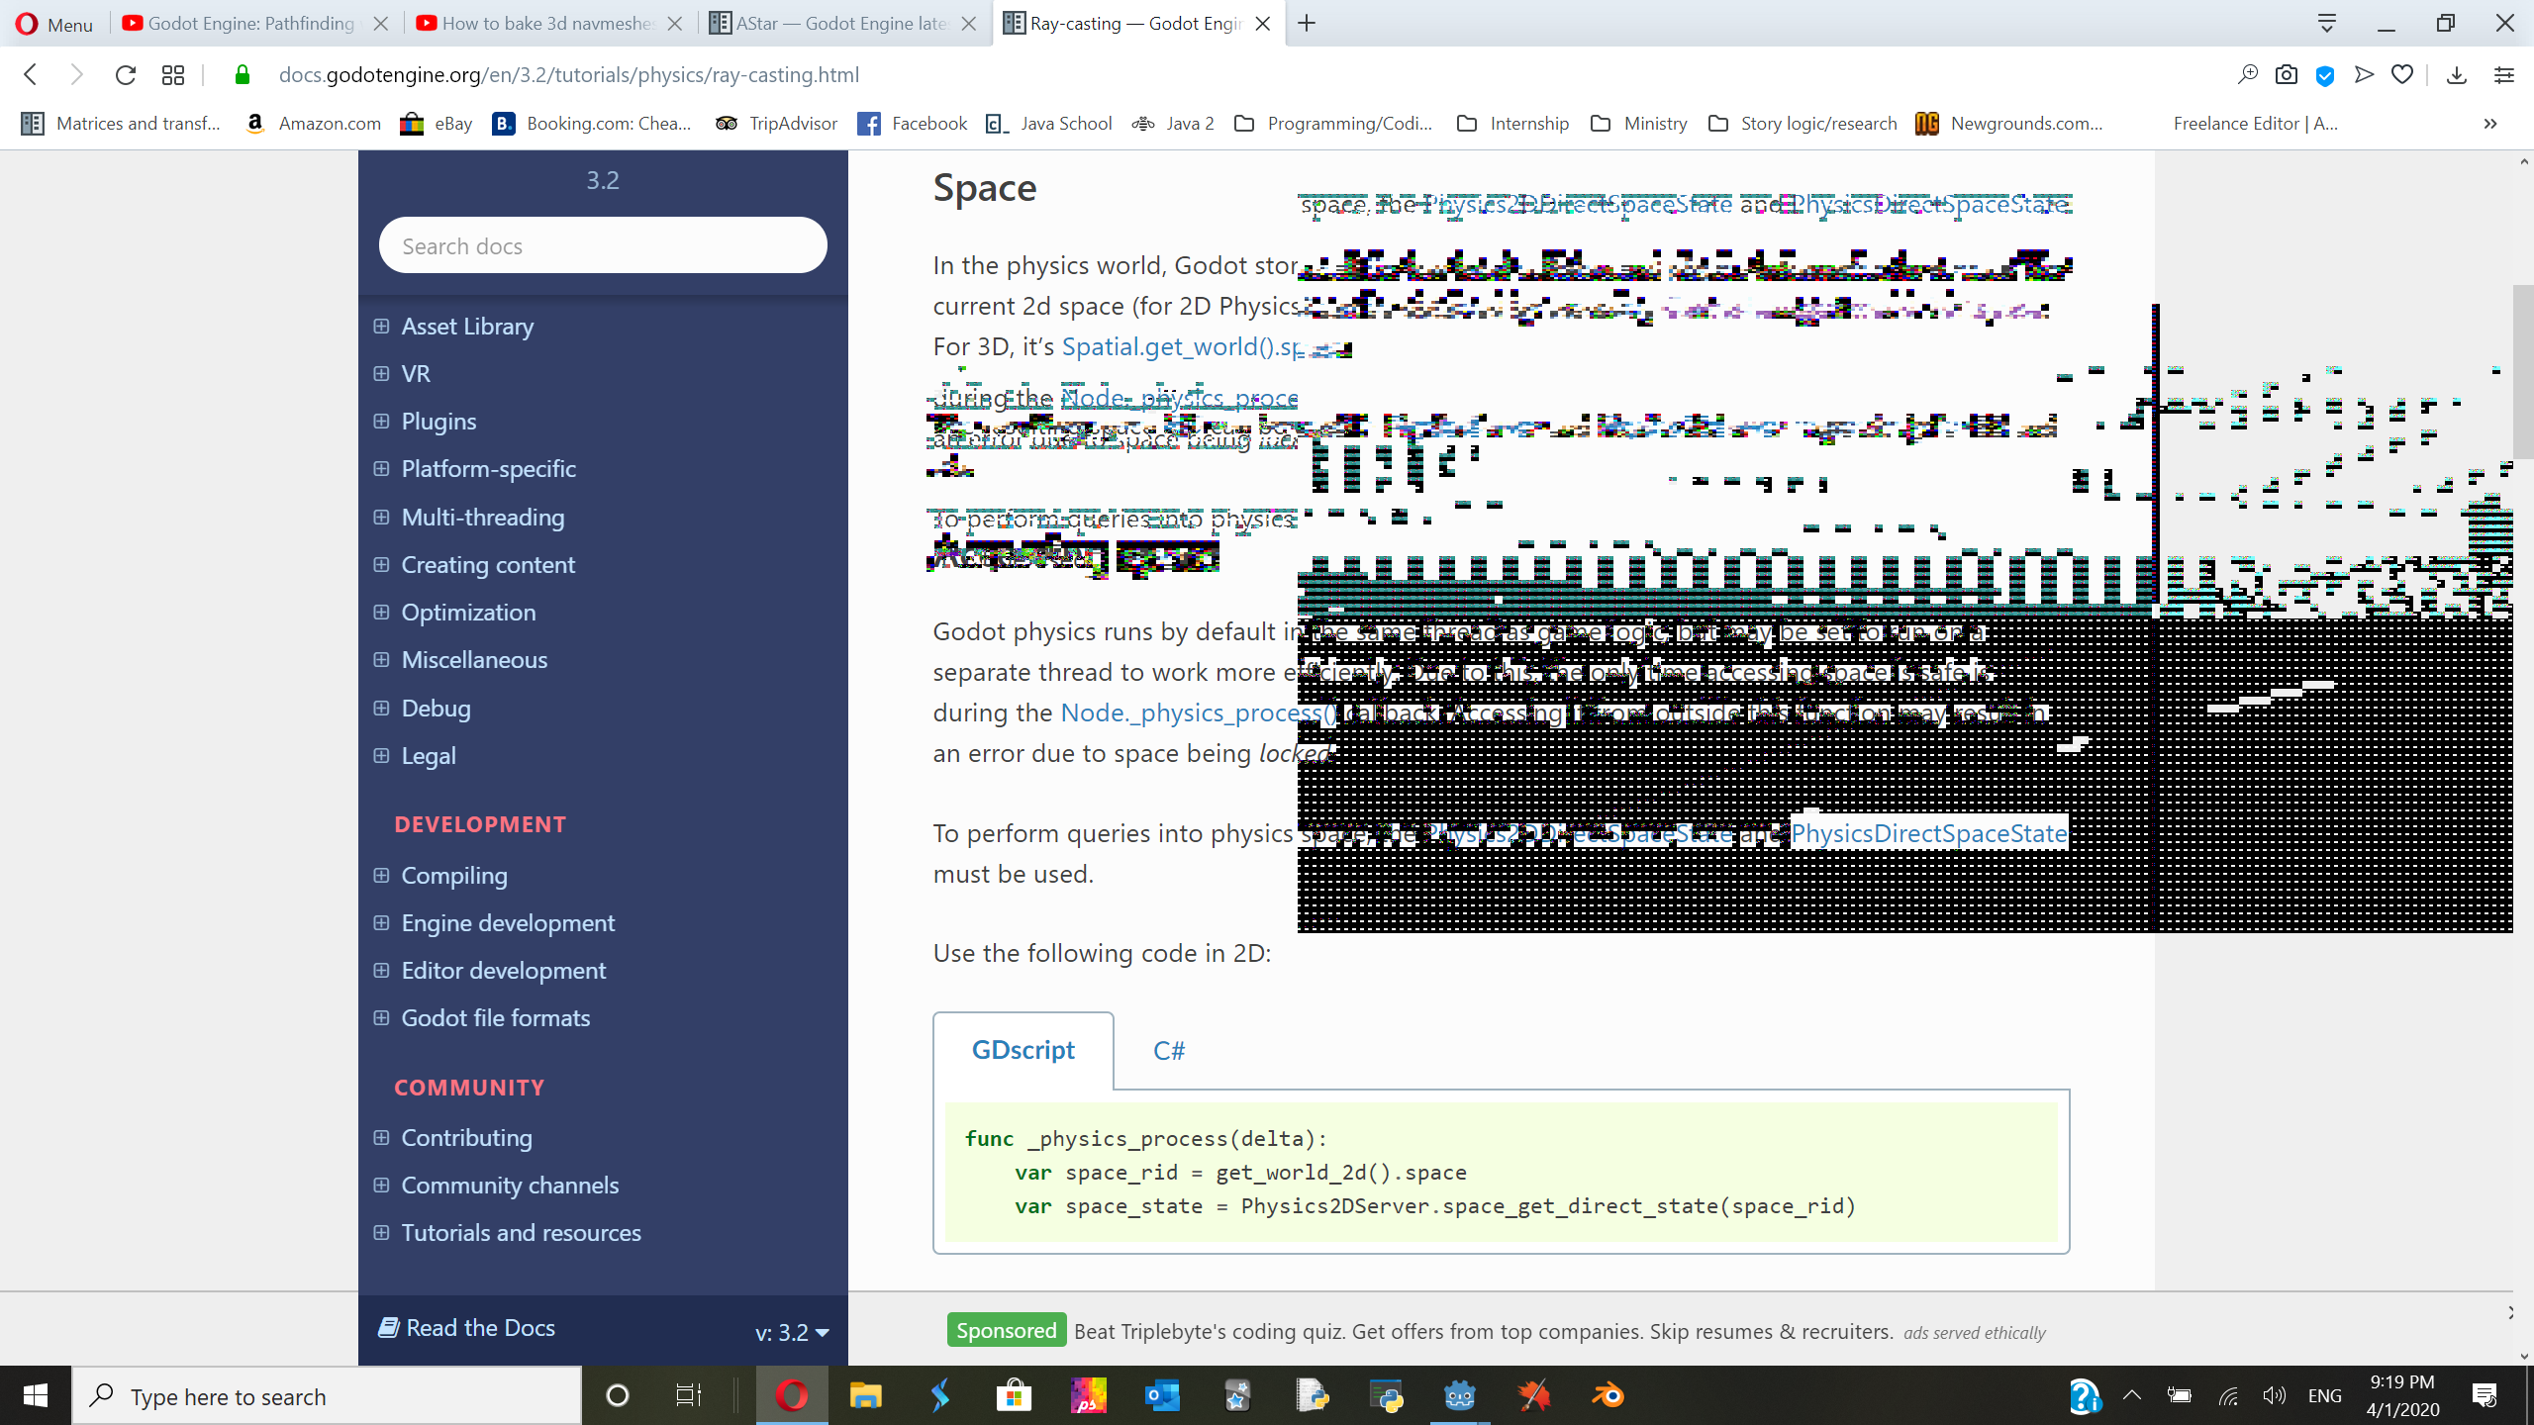Open the PhysicsDirectSpaceState link
Image resolution: width=2534 pixels, height=1425 pixels.
(1929, 834)
